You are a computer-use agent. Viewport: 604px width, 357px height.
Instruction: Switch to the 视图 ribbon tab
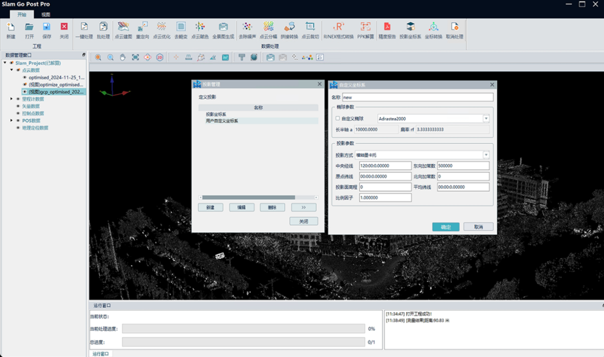pos(46,15)
